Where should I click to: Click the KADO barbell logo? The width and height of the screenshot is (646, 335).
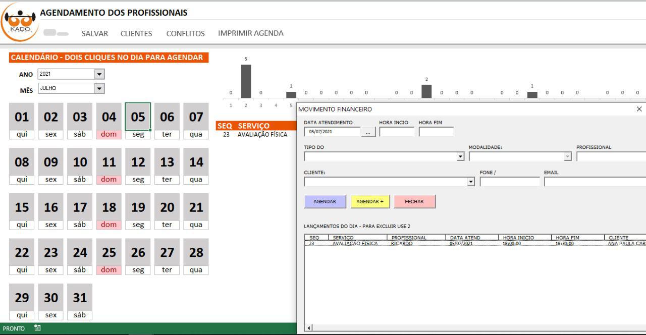(x=20, y=22)
